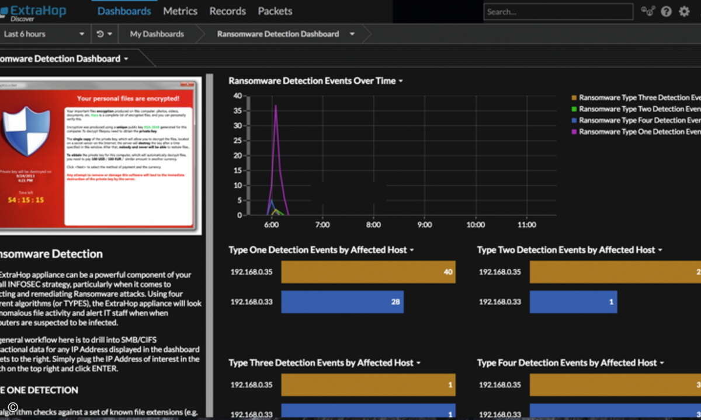Open the Records tab
The image size is (701, 420).
pyautogui.click(x=227, y=11)
